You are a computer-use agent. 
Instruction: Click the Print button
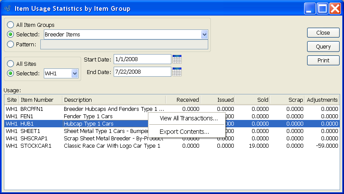coord(323,61)
